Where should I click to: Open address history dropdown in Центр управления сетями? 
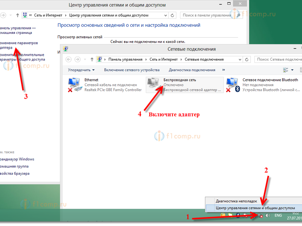tap(166, 15)
